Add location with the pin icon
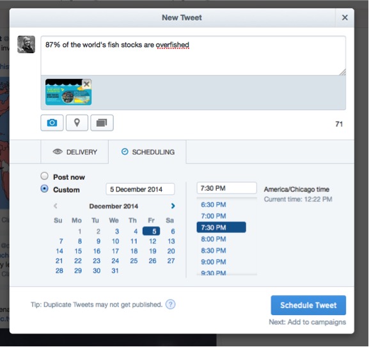The width and height of the screenshot is (369, 347). (77, 123)
